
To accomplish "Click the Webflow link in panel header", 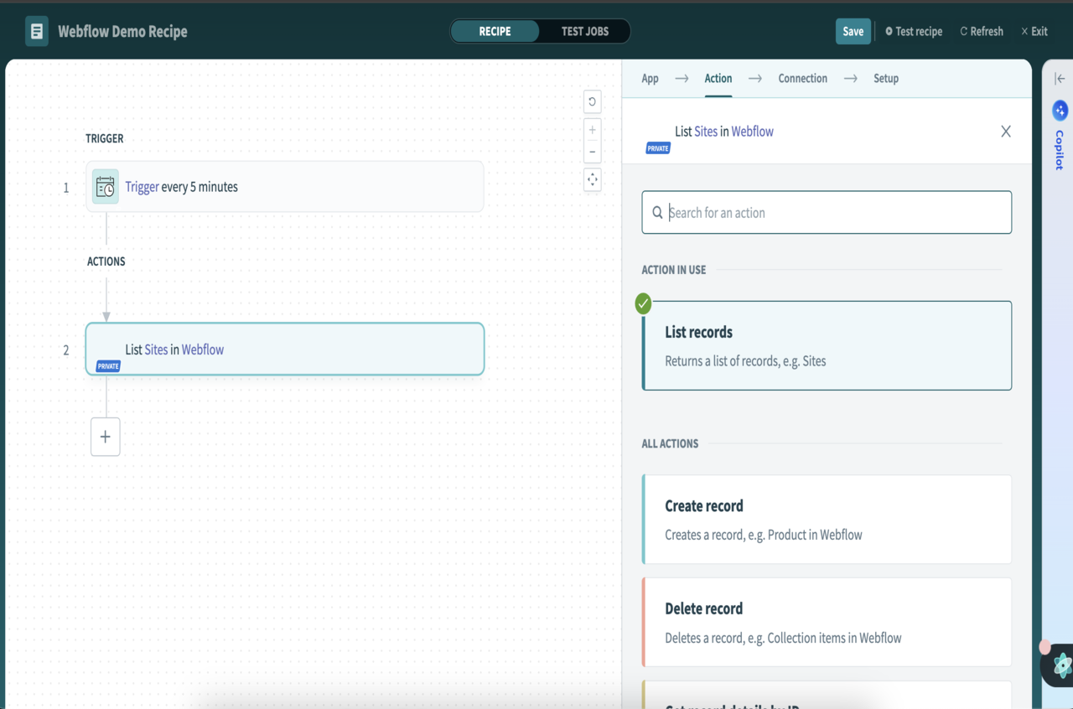I will [x=753, y=132].
